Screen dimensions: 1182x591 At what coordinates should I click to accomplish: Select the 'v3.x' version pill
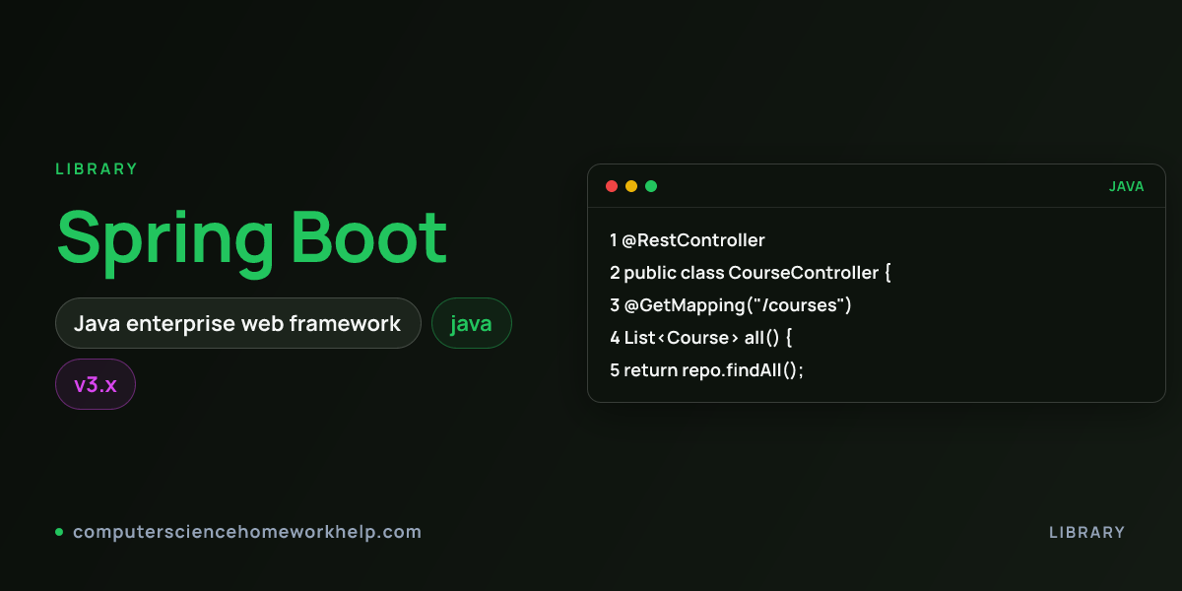tap(96, 384)
